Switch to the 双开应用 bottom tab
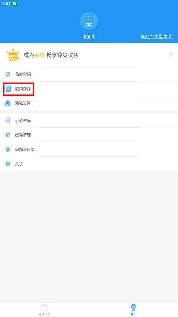This screenshot has width=178, height=317. pyautogui.click(x=44, y=310)
